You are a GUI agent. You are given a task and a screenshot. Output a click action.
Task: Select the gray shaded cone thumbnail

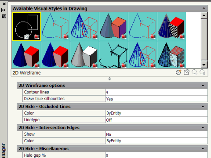84,55
